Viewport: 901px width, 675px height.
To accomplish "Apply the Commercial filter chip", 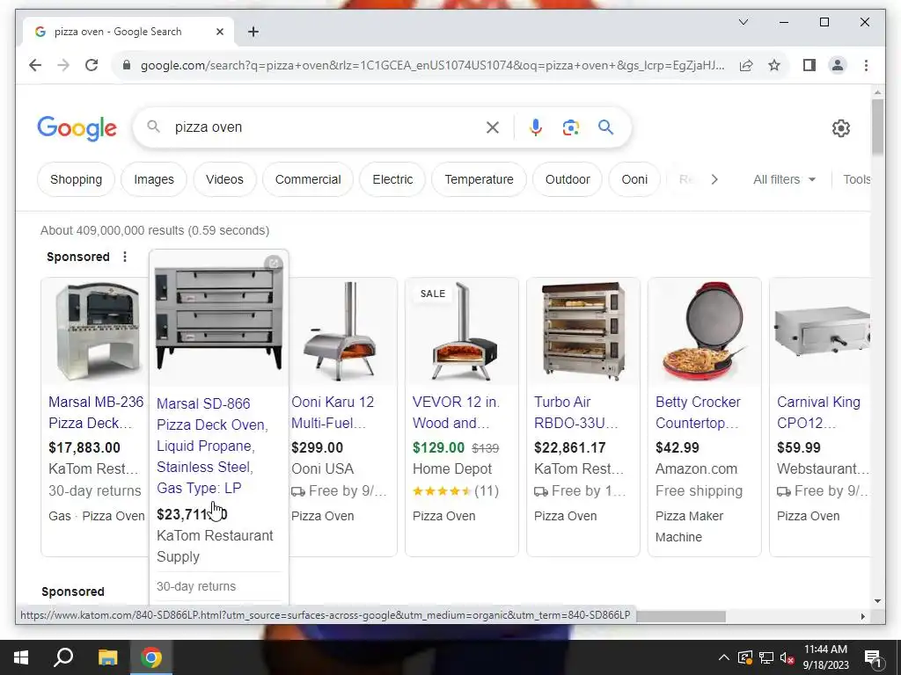I will (307, 179).
